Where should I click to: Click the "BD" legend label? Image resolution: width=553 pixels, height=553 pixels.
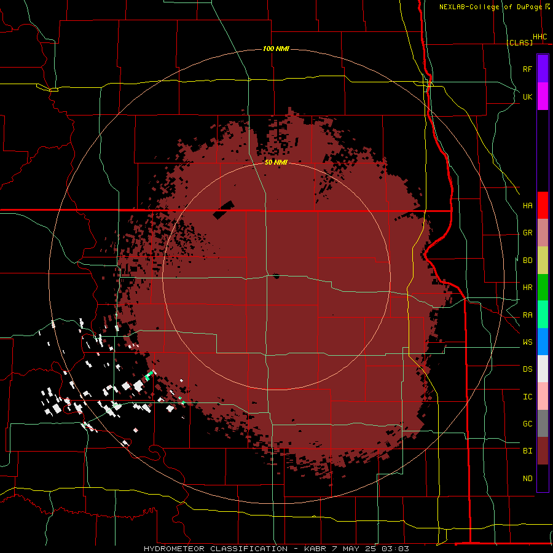(527, 261)
